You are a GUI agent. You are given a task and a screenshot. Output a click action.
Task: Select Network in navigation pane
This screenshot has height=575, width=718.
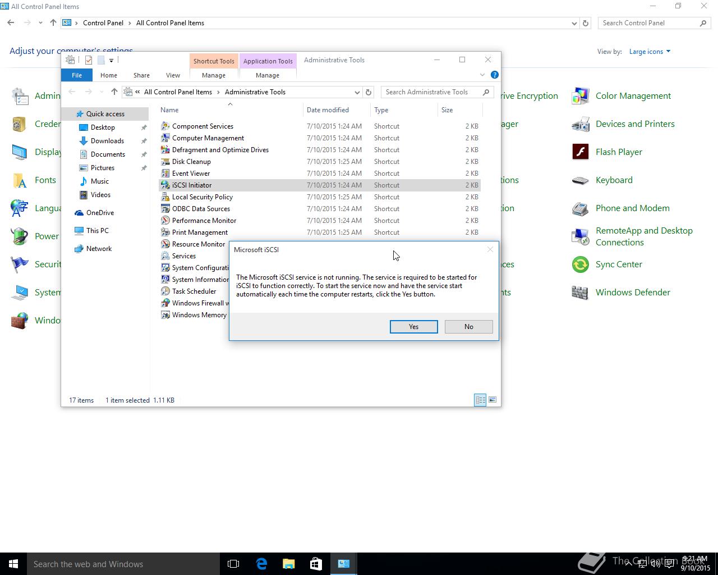pyautogui.click(x=99, y=249)
